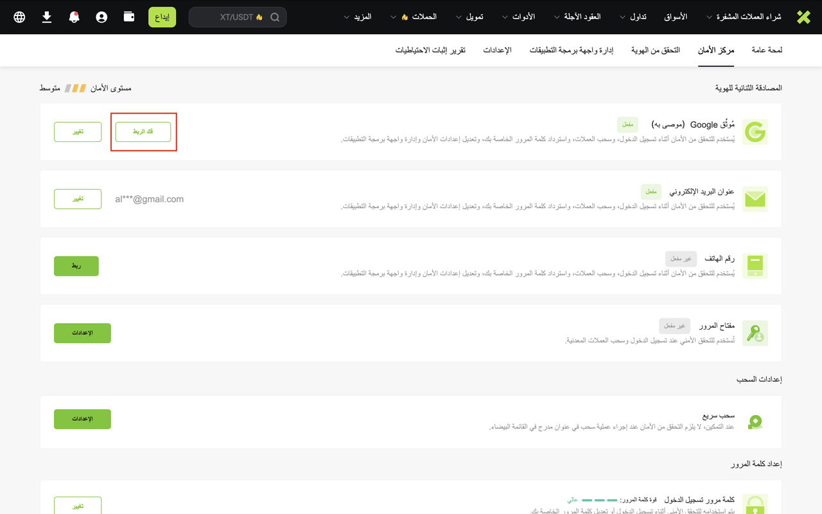This screenshot has height=514, width=822.
Task: Open the تقرير إثبات الاحتياطيات tab
Action: (430, 50)
